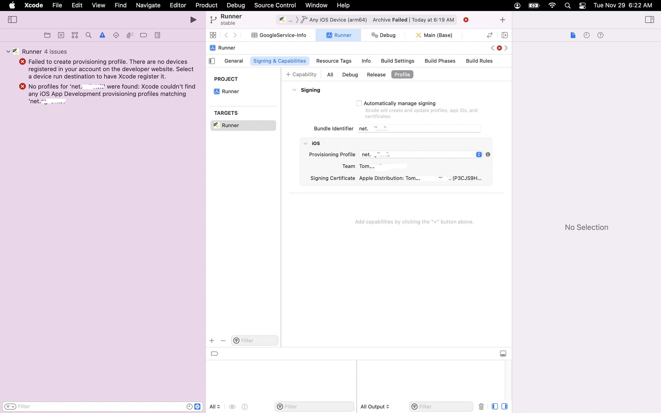
Task: Open the Provisioning Profile dropdown
Action: (x=421, y=154)
